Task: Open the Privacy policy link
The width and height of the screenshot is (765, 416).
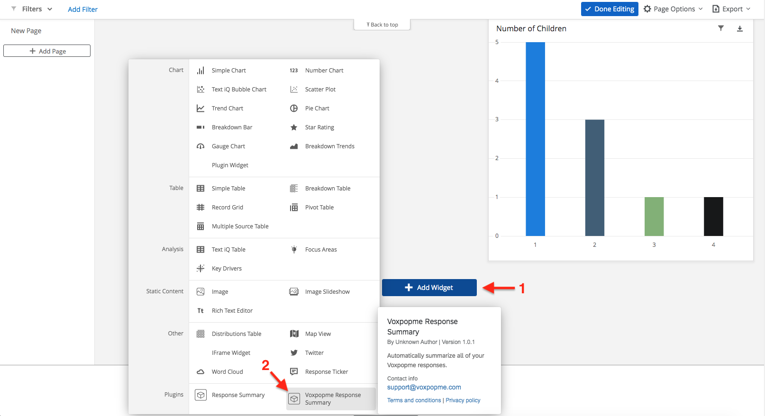Action: tap(463, 400)
